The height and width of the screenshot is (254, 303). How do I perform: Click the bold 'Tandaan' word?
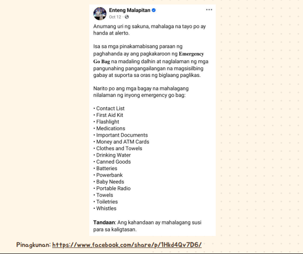click(x=104, y=222)
